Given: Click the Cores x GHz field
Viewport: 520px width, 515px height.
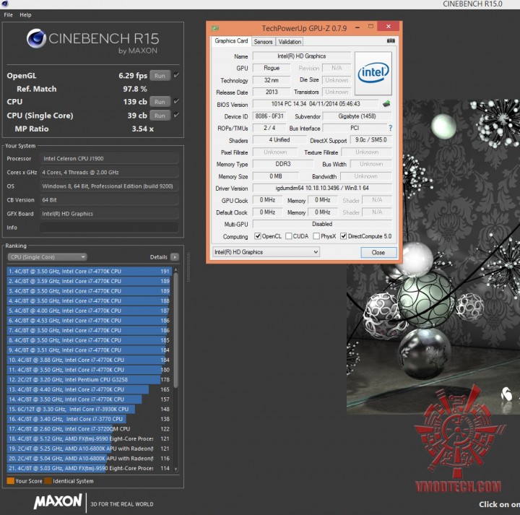Looking at the screenshot, I should (x=109, y=173).
